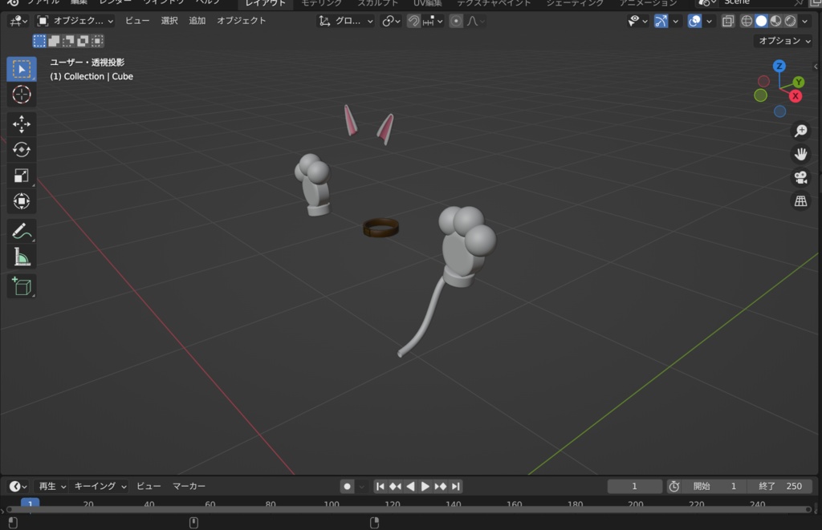Toggle auto keying record button

tap(347, 487)
